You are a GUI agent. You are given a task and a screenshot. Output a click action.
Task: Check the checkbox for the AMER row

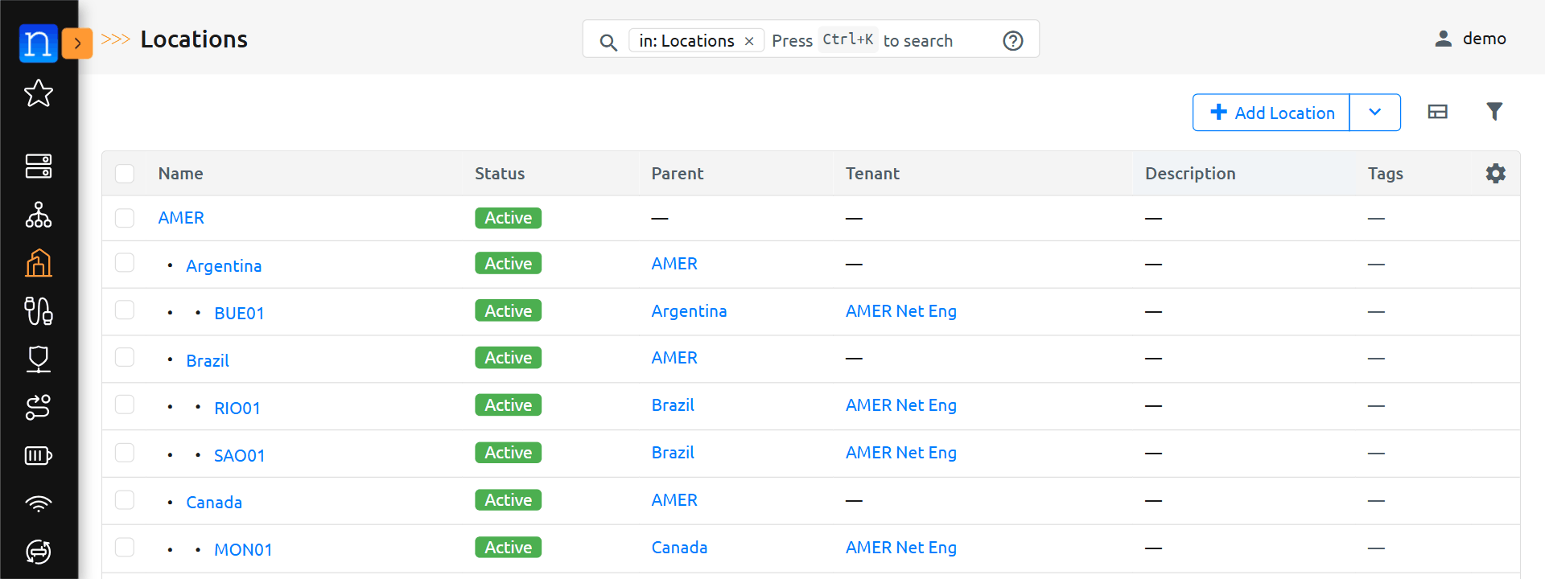[125, 218]
